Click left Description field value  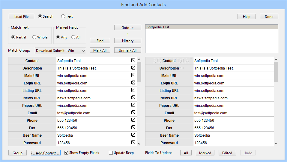pyautogui.click(x=93, y=68)
